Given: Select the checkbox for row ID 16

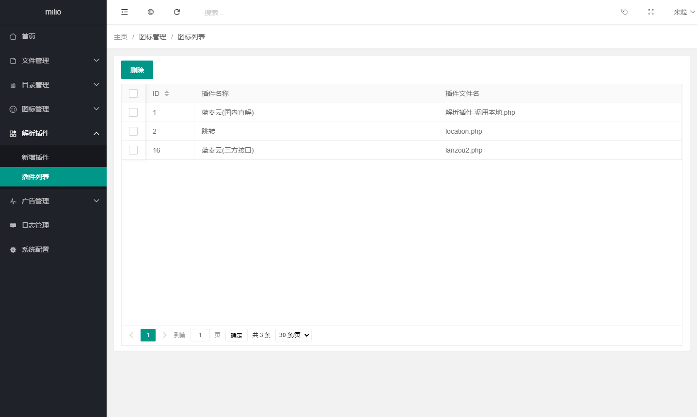Looking at the screenshot, I should [133, 150].
